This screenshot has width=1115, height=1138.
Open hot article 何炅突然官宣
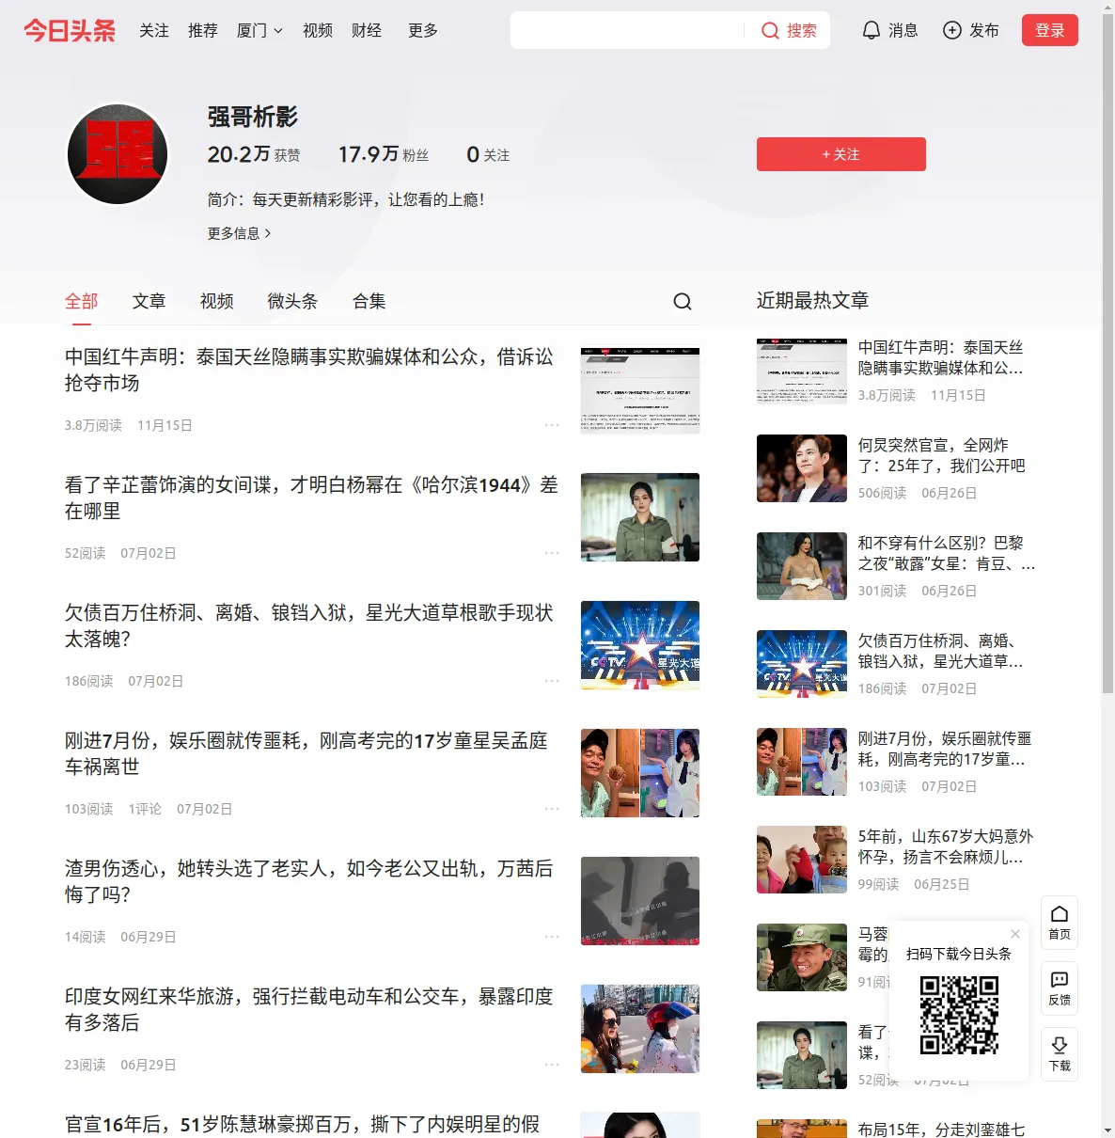942,455
